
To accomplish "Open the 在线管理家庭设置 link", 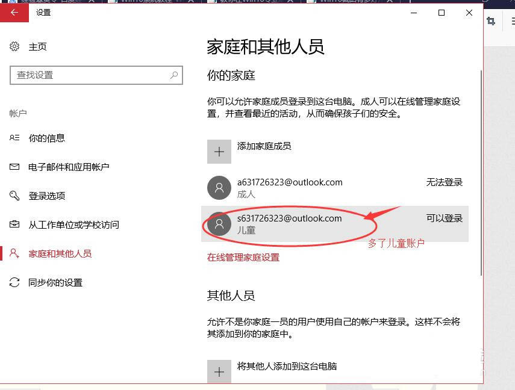I will (x=243, y=257).
